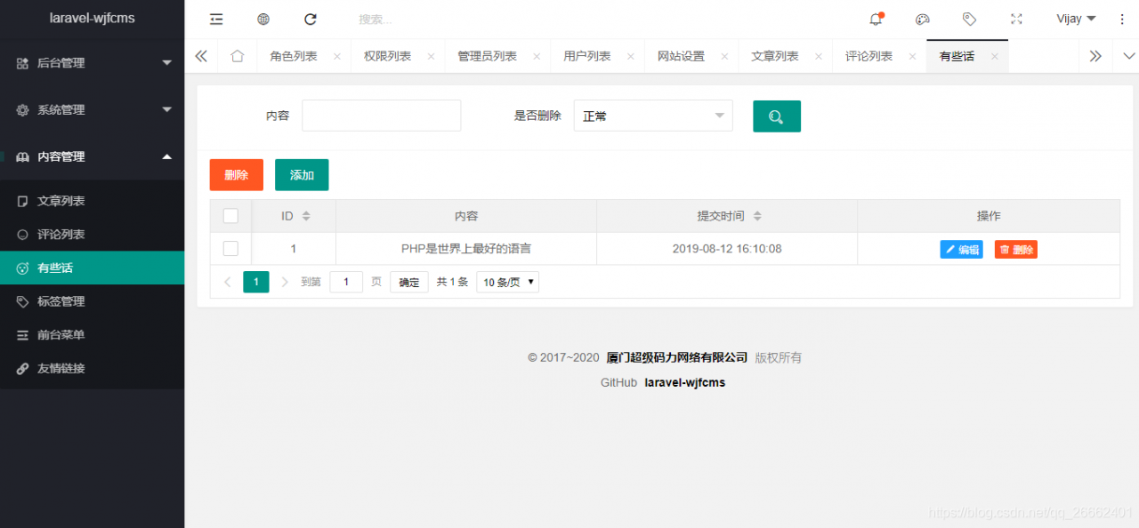Collapse the sidebar with the menu fold icon

coord(215,19)
